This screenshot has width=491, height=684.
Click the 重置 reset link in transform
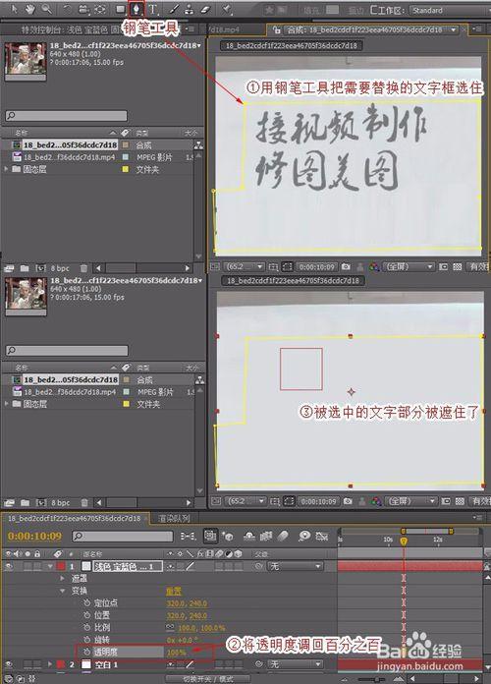pyautogui.click(x=174, y=591)
